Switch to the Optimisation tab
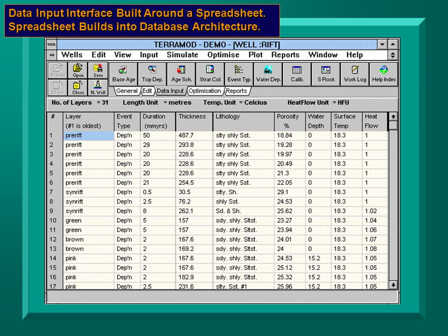 point(204,91)
